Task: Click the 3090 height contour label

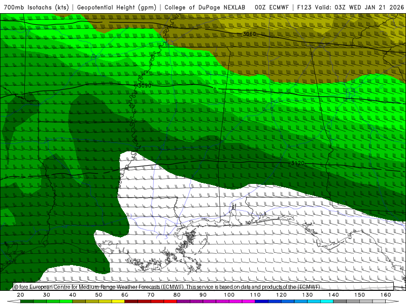Action: tap(145, 86)
